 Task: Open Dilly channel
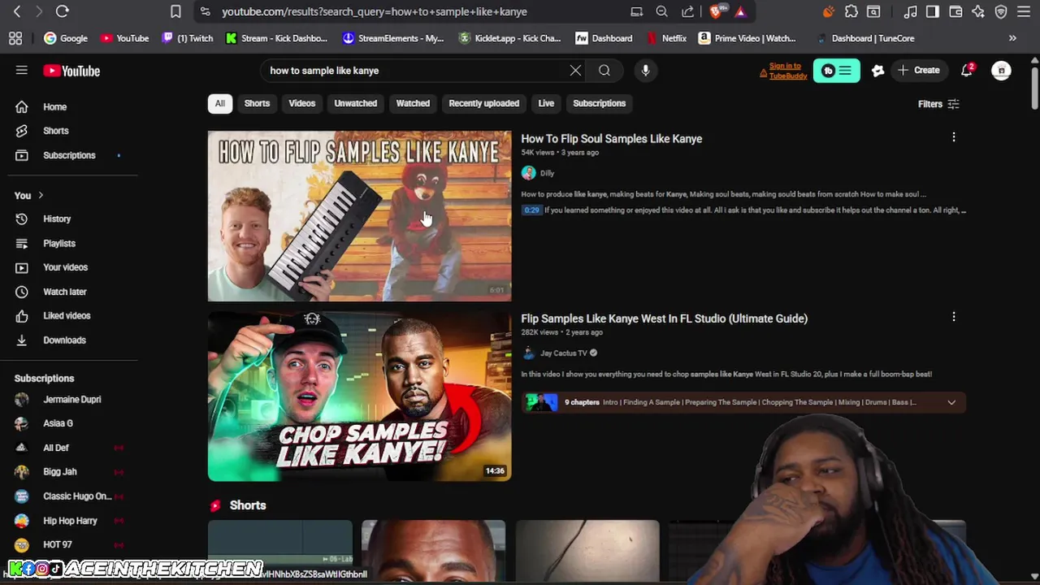click(547, 173)
